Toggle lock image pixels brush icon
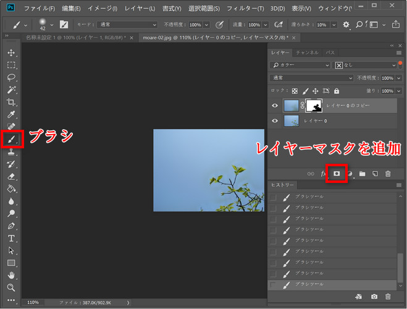407x309 pixels. (305, 91)
